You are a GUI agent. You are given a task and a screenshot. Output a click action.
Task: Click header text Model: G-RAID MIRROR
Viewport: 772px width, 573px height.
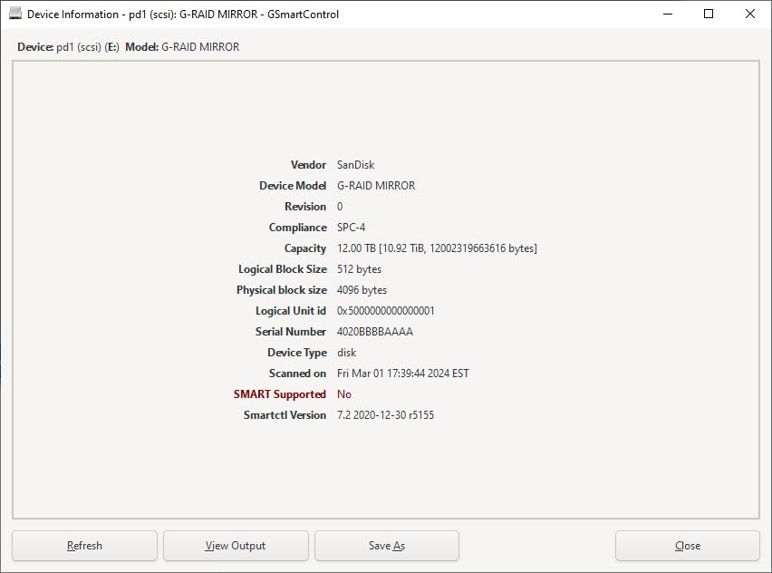[x=182, y=47]
